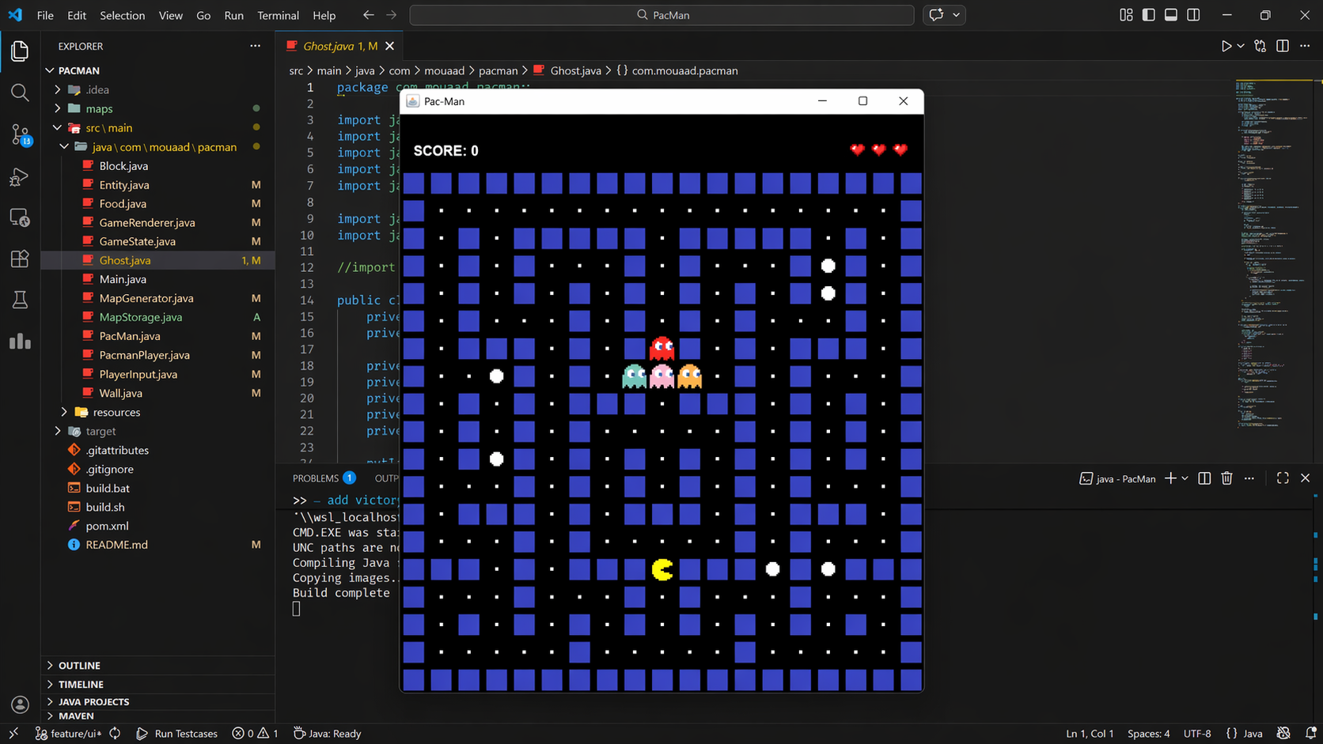Open the Remote Explorer view
Image resolution: width=1323 pixels, height=744 pixels.
[20, 217]
